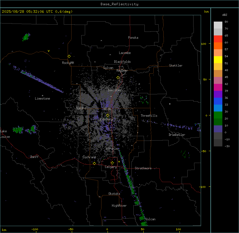Click the white plus marker north of Drumheller
The width and height of the screenshot is (239, 233).
click(170, 104)
